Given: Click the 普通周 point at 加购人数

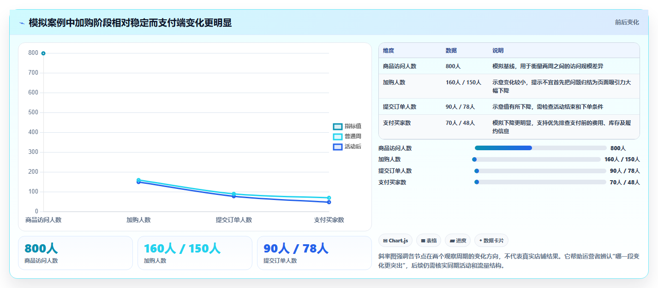Looking at the screenshot, I should [x=138, y=180].
